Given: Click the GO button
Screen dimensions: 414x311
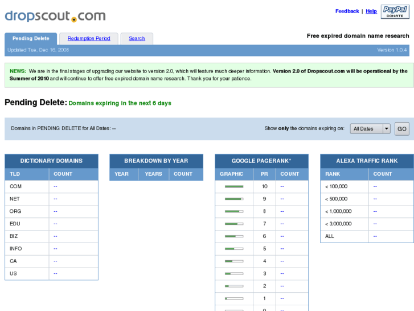Looking at the screenshot, I should (x=402, y=129).
